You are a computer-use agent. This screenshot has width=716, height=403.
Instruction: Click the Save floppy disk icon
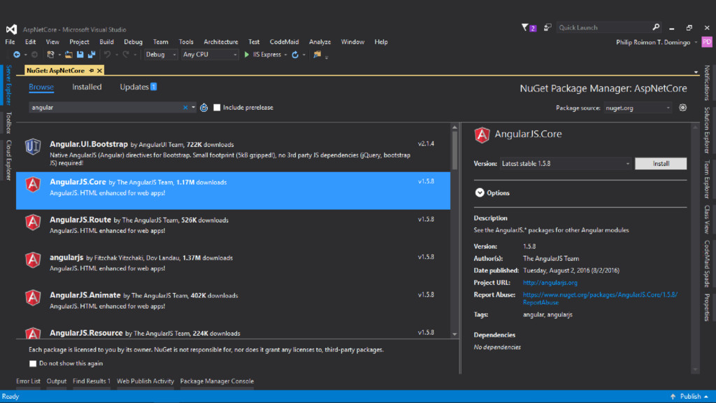pyautogui.click(x=80, y=55)
